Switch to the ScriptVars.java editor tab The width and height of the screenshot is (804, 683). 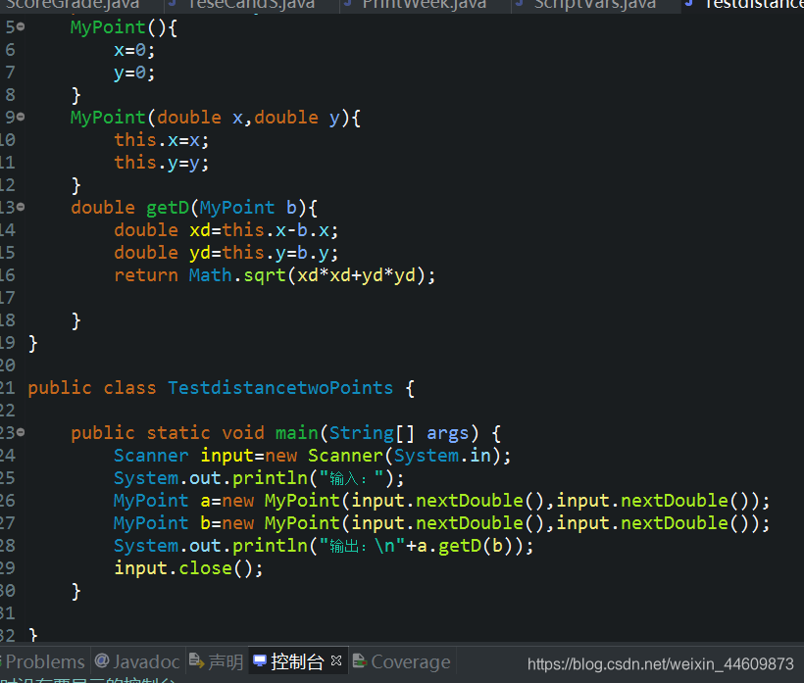[595, 5]
